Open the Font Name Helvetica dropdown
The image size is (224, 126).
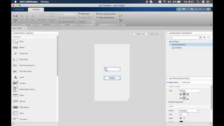tap(189, 111)
